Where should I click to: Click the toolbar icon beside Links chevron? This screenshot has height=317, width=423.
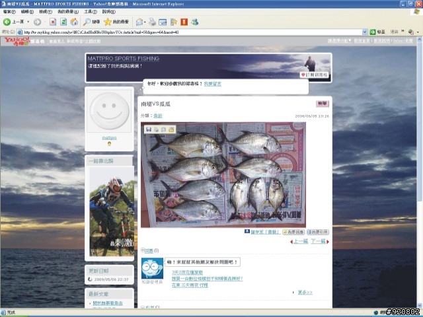(411, 32)
